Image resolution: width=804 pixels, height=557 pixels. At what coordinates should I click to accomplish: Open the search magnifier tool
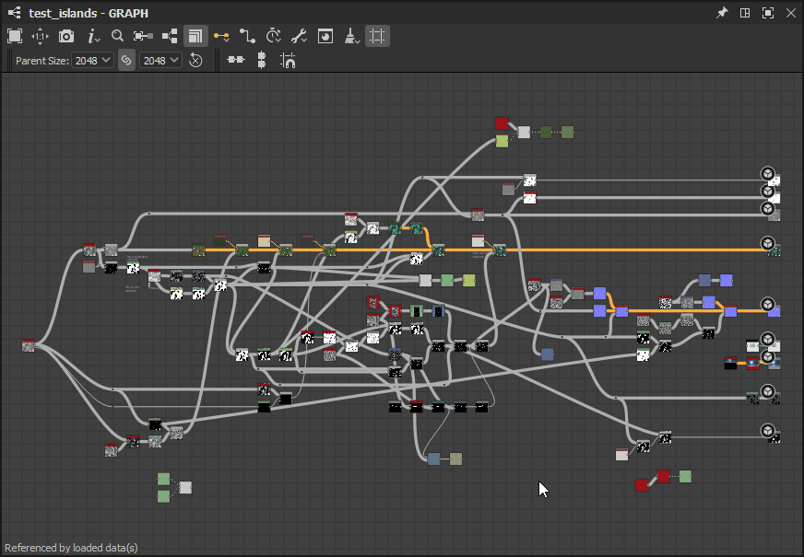(117, 36)
